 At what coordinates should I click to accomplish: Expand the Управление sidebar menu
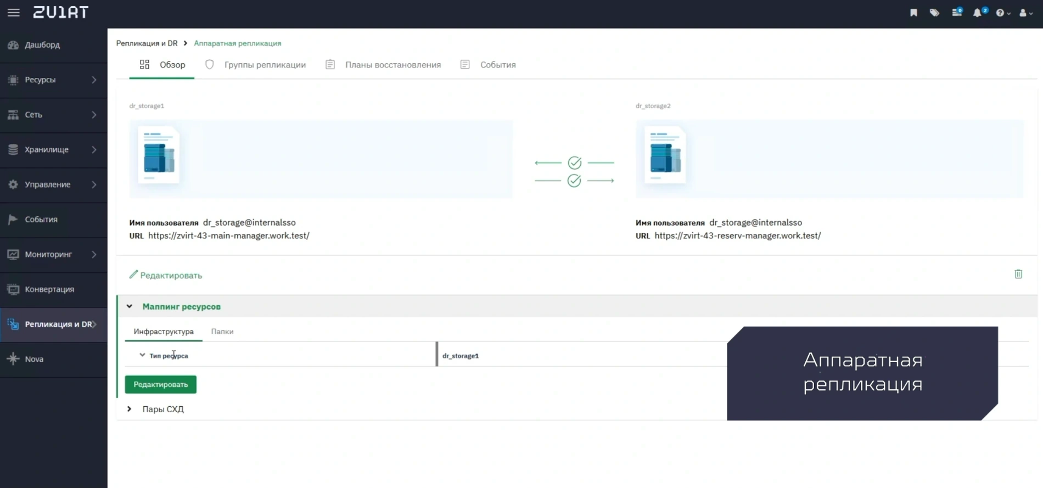[x=54, y=184]
